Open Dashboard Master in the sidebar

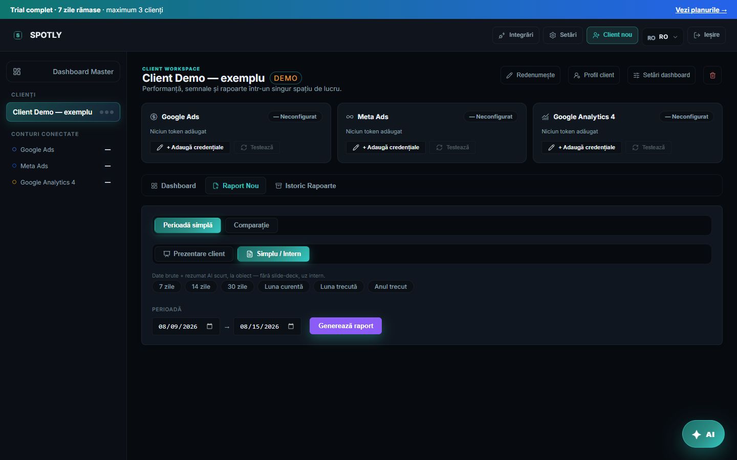(63, 72)
